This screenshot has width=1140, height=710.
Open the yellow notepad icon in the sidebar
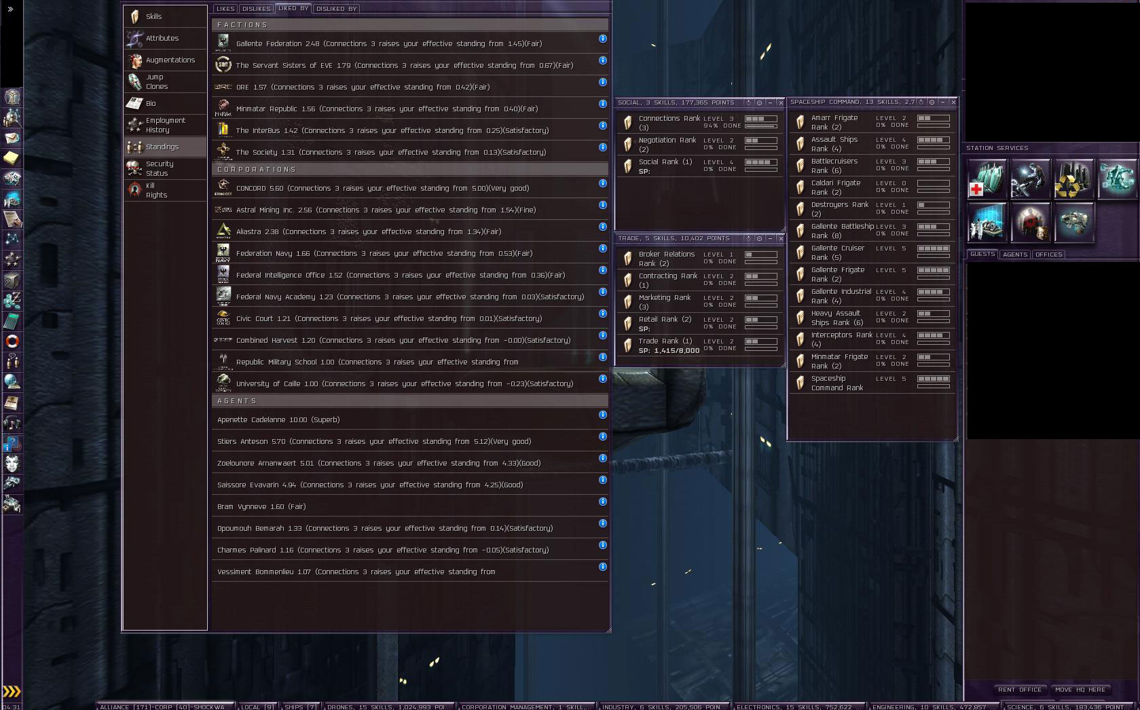click(12, 158)
